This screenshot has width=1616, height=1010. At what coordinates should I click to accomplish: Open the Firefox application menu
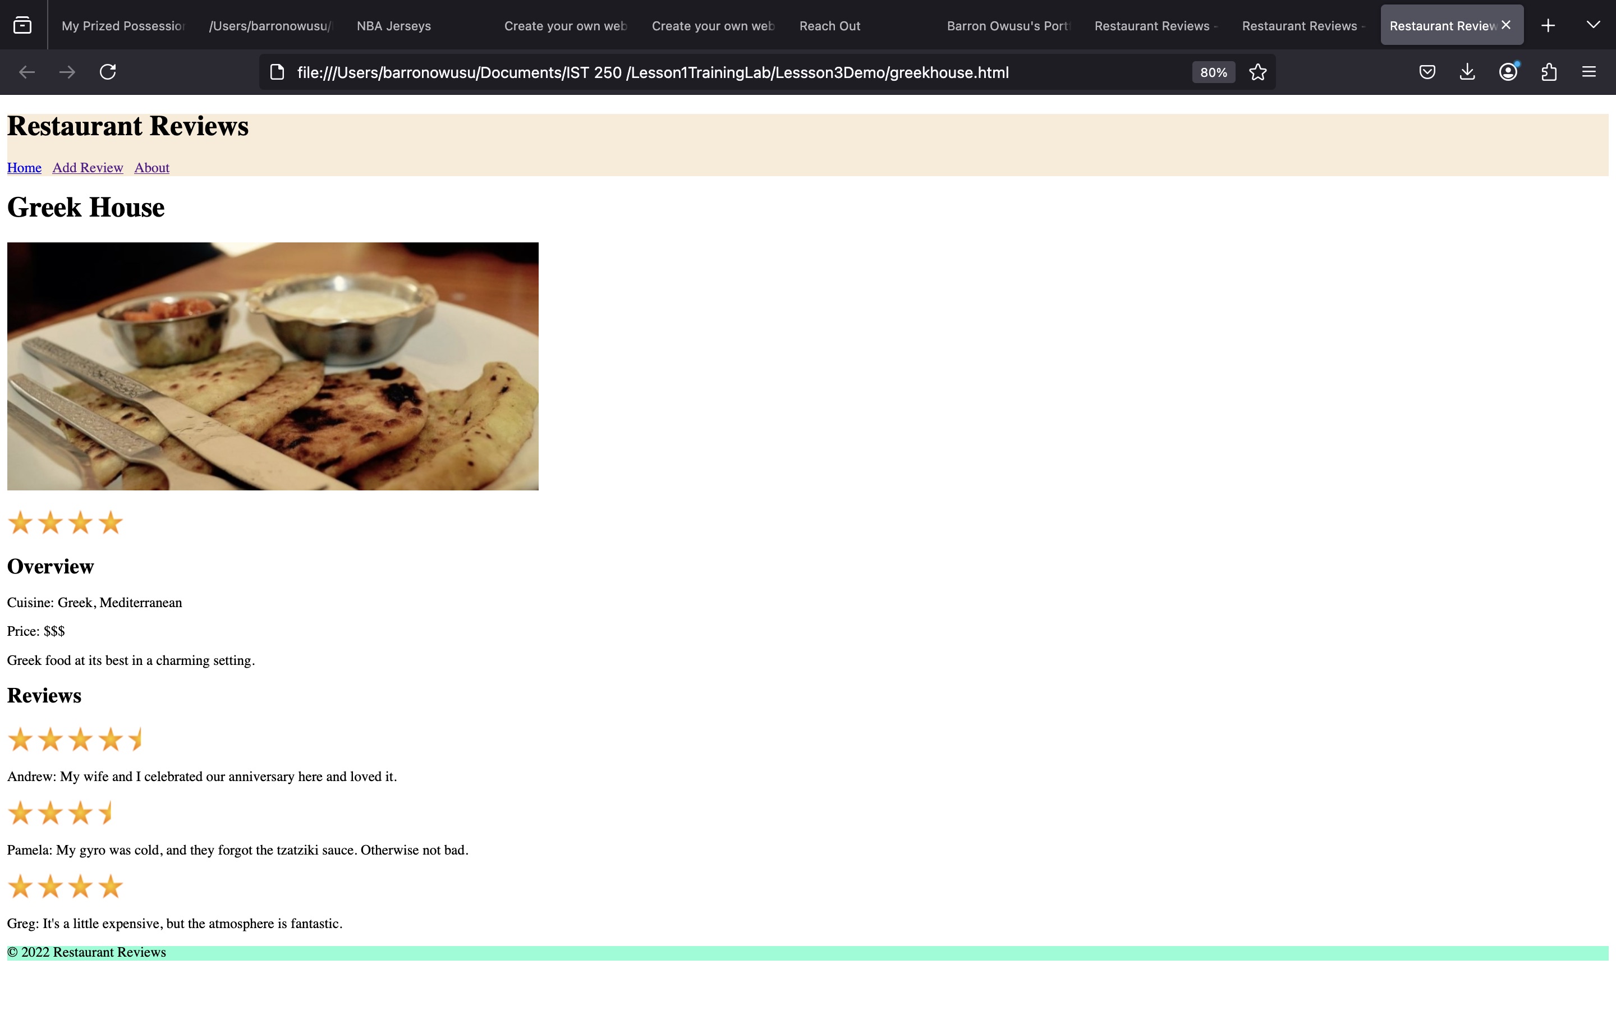pos(1589,71)
